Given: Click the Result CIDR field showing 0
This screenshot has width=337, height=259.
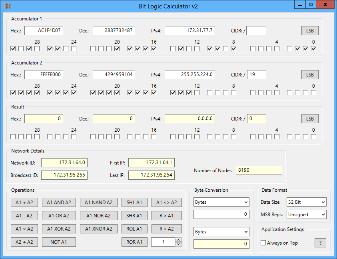Looking at the screenshot, I should 257,118.
